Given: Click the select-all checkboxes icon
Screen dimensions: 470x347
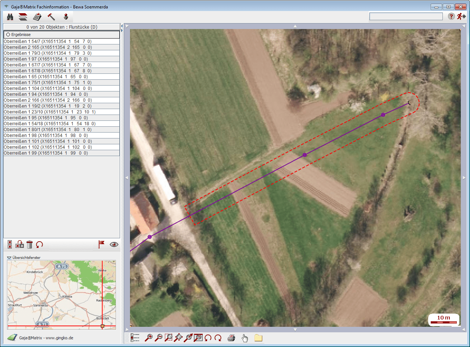Looking at the screenshot, I should pyautogui.click(x=10, y=245).
